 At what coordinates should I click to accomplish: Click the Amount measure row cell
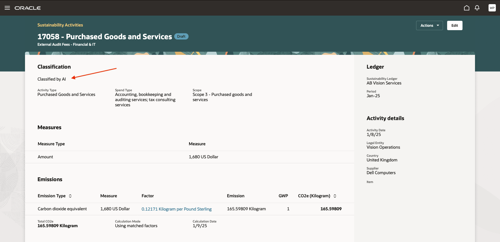(45, 157)
